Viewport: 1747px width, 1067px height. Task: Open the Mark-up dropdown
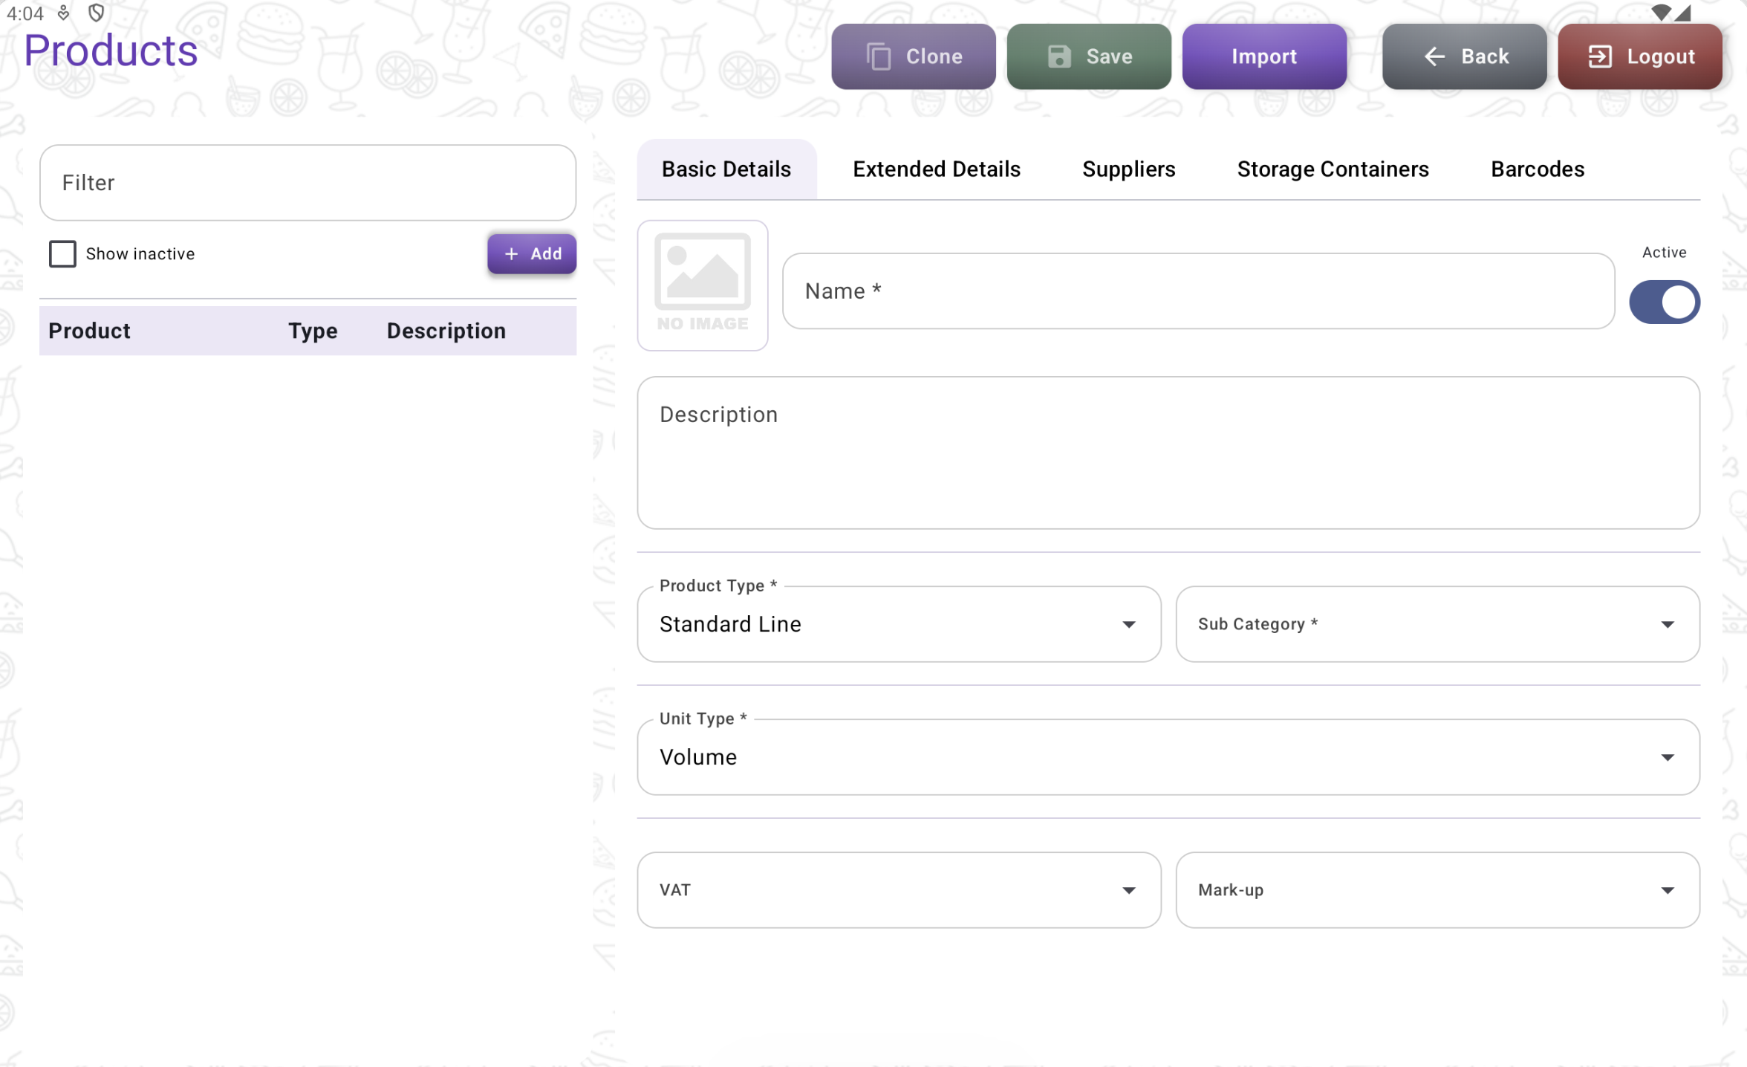pyautogui.click(x=1437, y=890)
